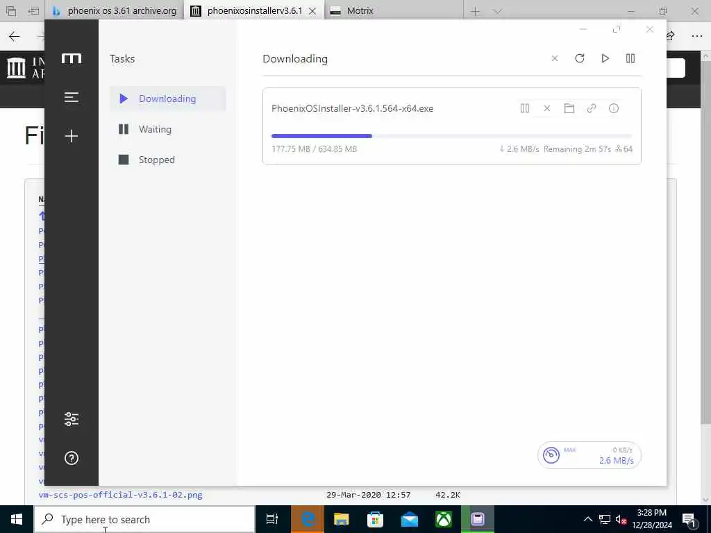Screen dimensions: 711x533
Task: Open the Motrix help icon
Action: [x=72, y=458]
